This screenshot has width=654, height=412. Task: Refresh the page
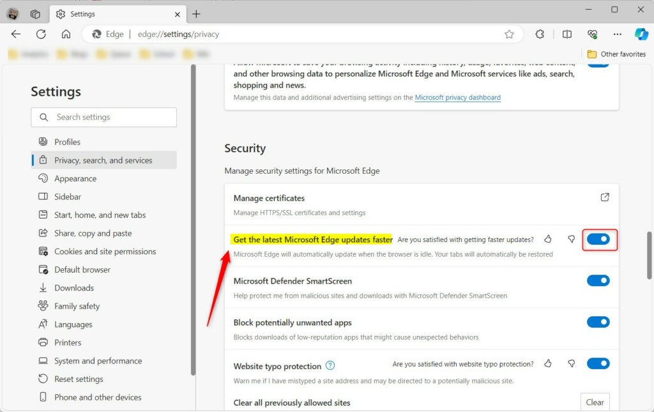coord(41,34)
